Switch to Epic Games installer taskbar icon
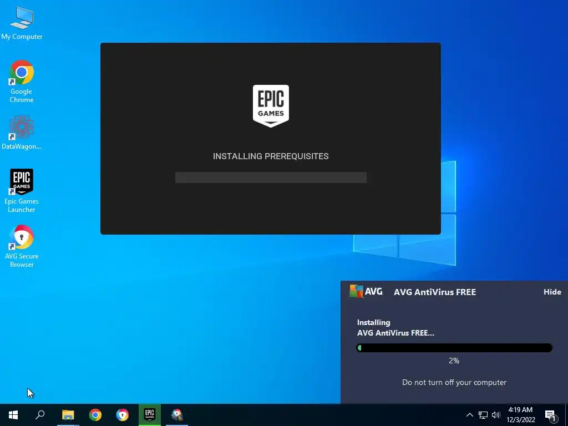 pos(150,415)
